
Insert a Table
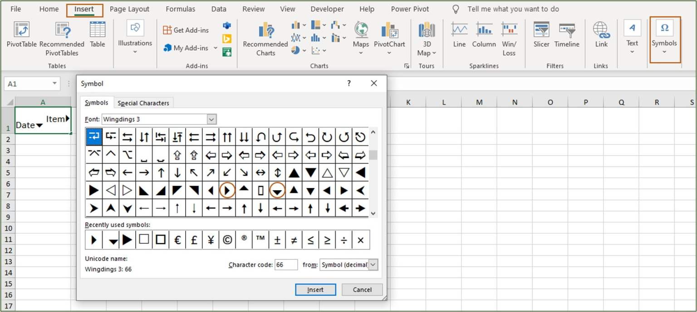coord(98,39)
